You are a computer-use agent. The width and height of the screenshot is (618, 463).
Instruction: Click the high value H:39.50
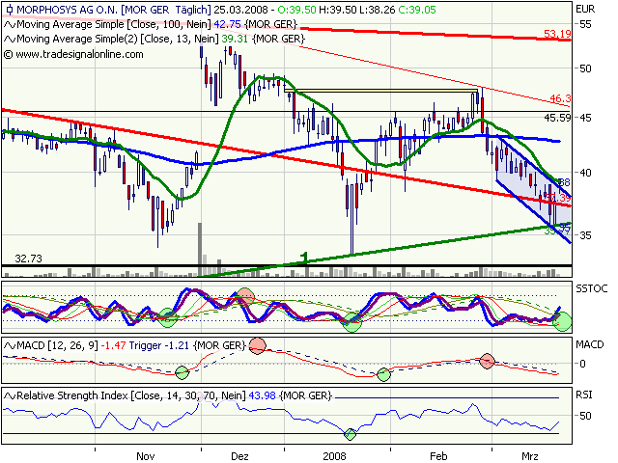[337, 10]
